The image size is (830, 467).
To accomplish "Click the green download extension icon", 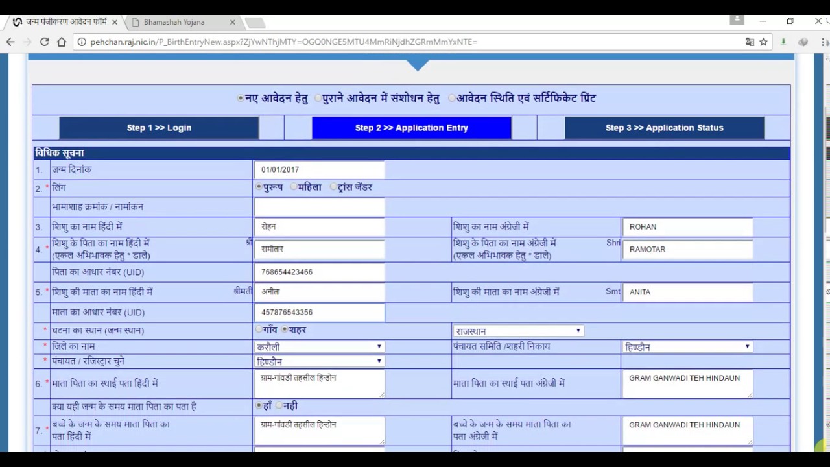I will click(x=783, y=42).
